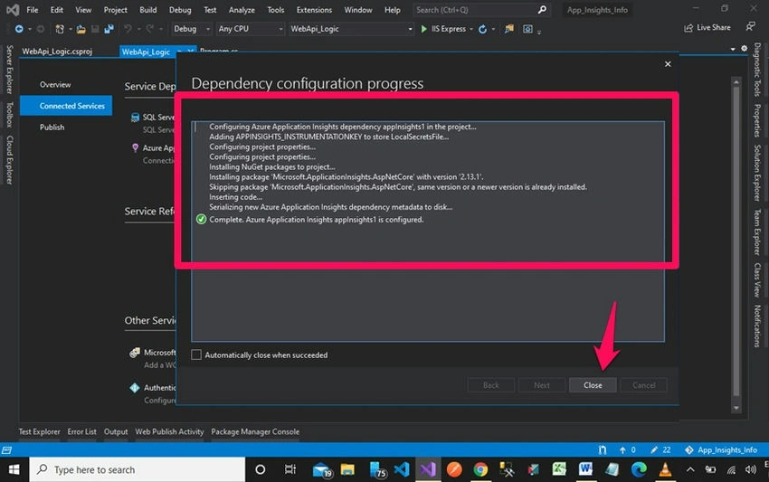Click the search magnifier icon

[542, 10]
